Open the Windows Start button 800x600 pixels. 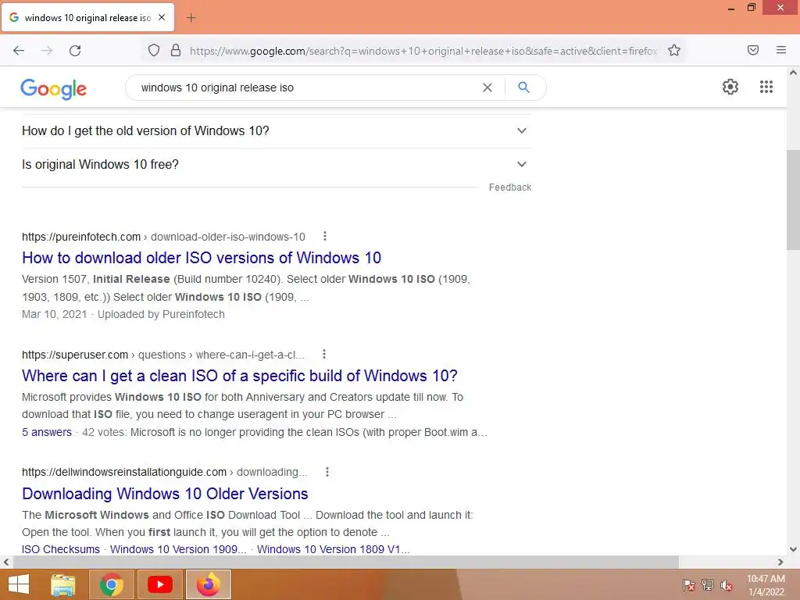coord(19,584)
